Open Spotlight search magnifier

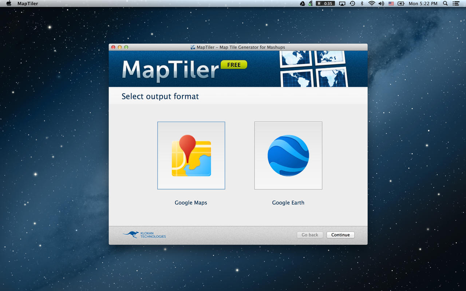(x=445, y=4)
